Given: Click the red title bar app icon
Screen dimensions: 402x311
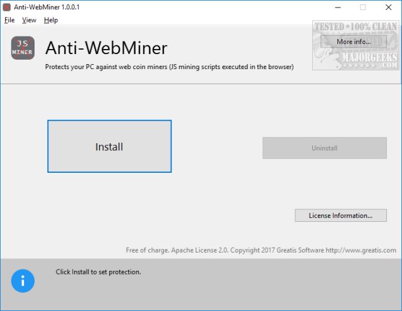Looking at the screenshot, I should 7,7.
